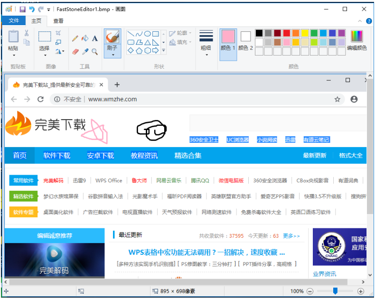375x299 pixels.
Task: Select the Color picker eyedropper
Action: pyautogui.click(x=85, y=52)
